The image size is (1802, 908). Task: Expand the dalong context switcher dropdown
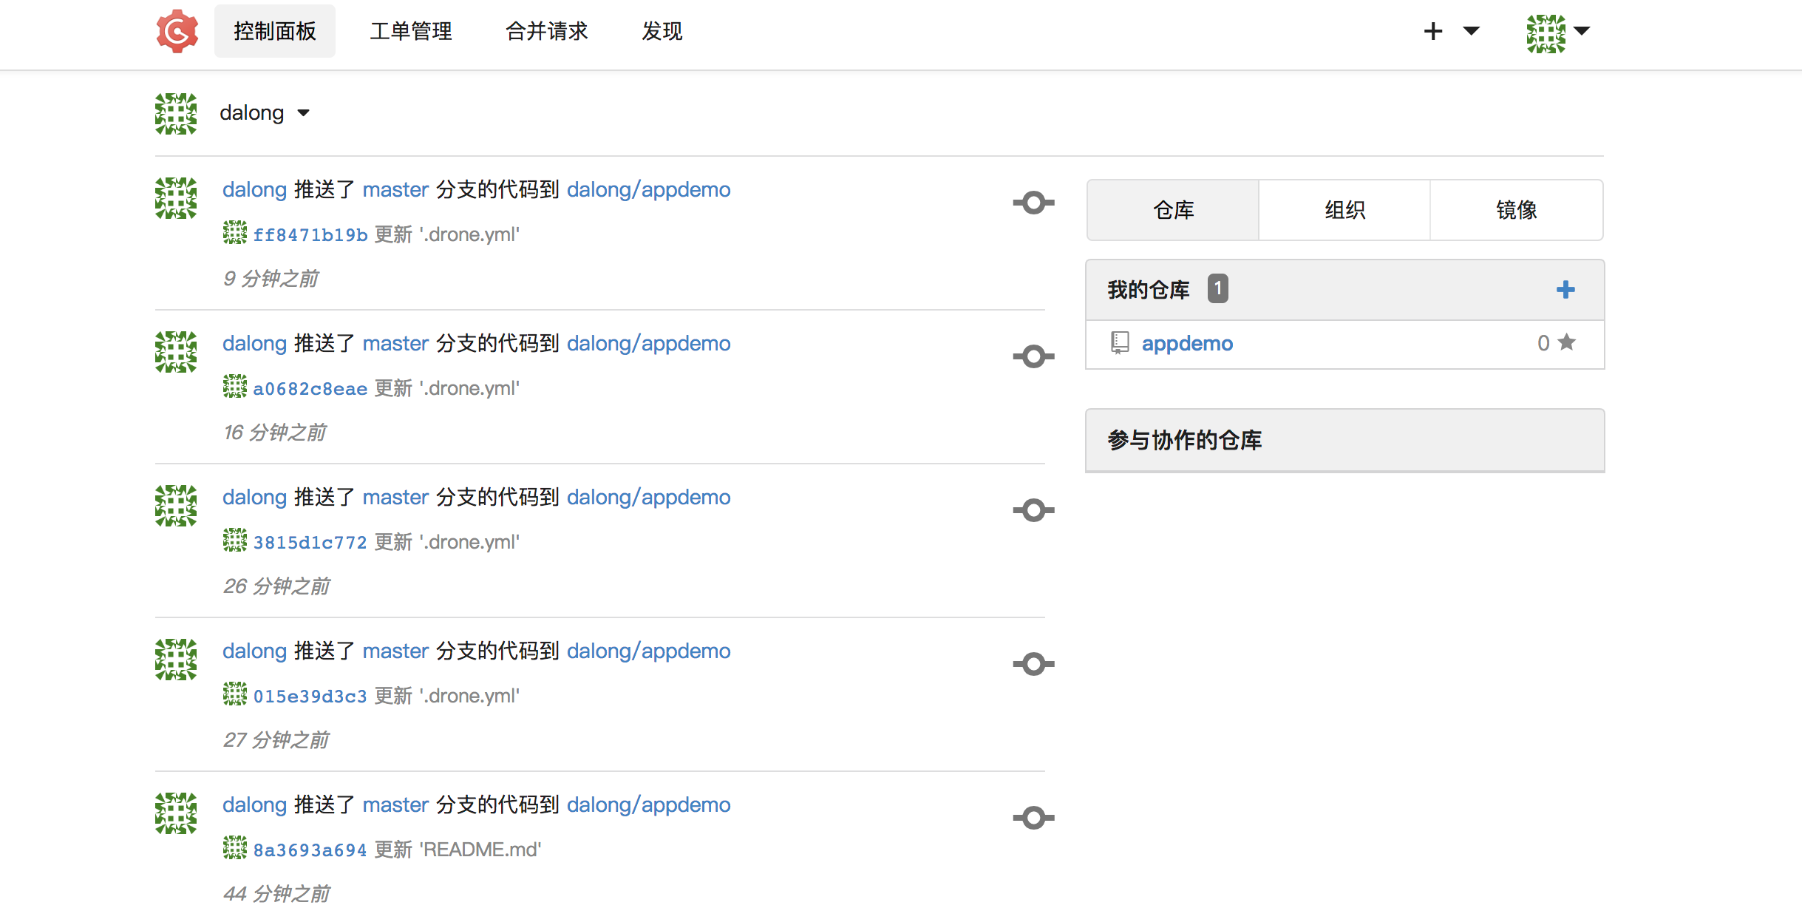[x=303, y=113]
